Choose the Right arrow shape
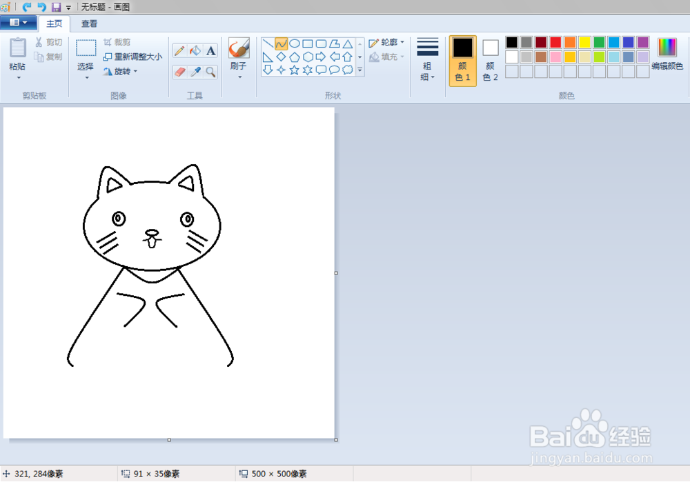The image size is (690, 482). pyautogui.click(x=321, y=57)
